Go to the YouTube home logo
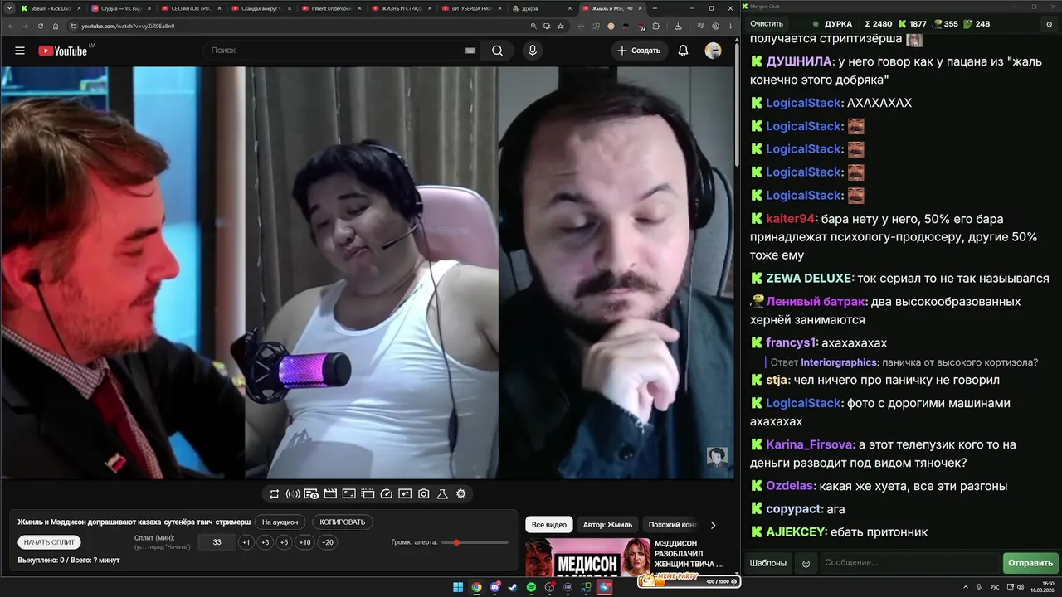1062x597 pixels. point(62,51)
